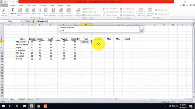Click row header 13
The image size is (195, 109).
tap(2, 62)
